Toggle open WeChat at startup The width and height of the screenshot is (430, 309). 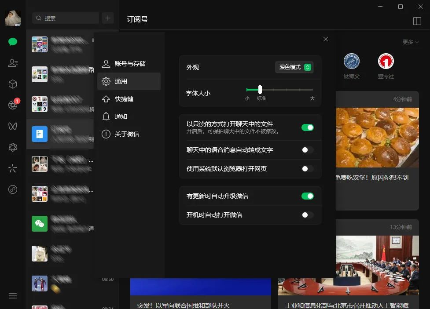click(x=307, y=215)
